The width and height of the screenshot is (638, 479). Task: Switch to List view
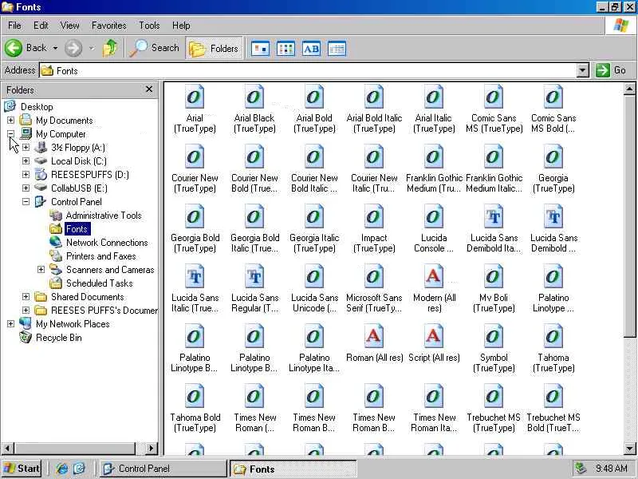[286, 49]
